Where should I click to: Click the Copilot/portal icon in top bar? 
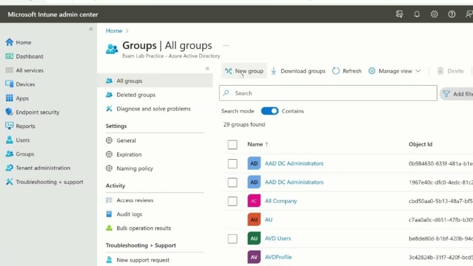[x=399, y=14]
